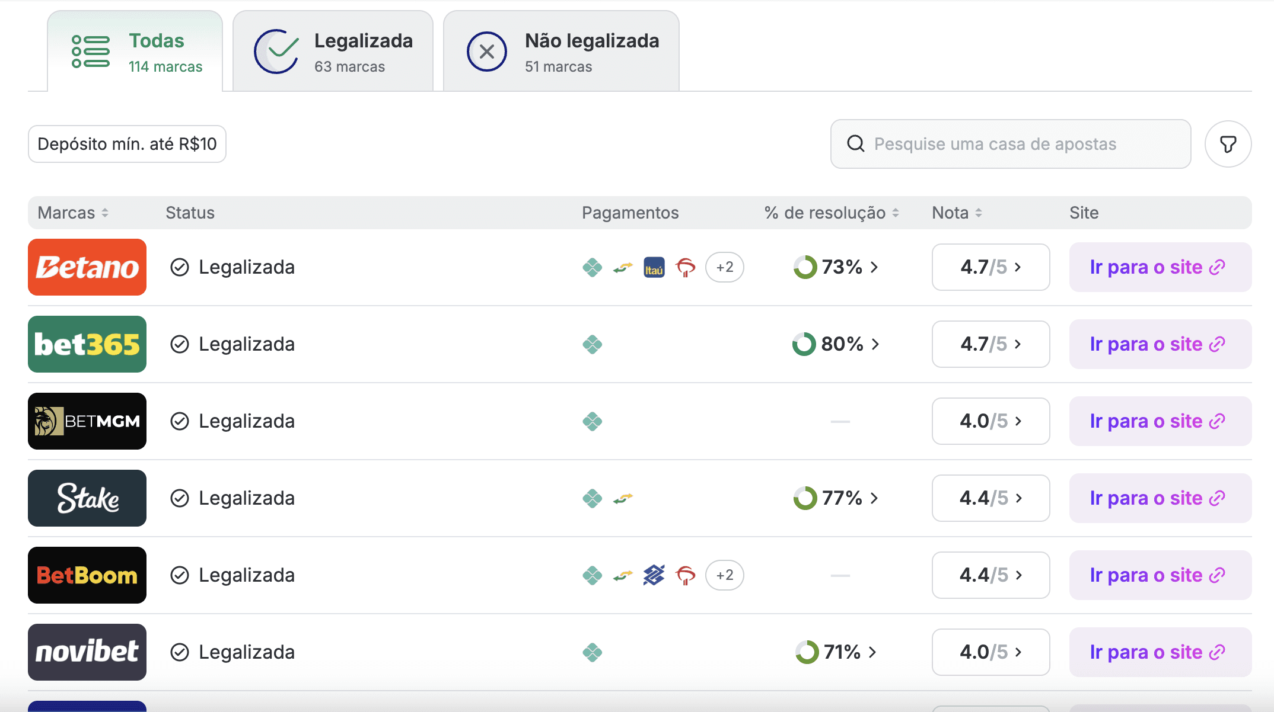The height and width of the screenshot is (712, 1274).
Task: Open bet365's 4.7/5 rating
Action: [990, 344]
